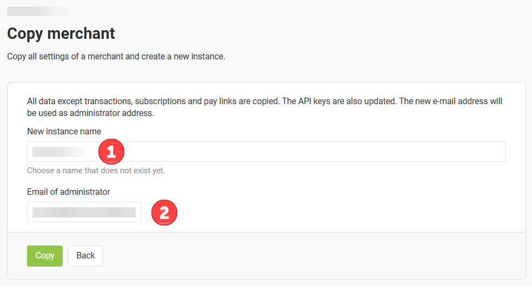This screenshot has width=532, height=286.
Task: Click the blurred value inside the instance name field
Action: click(58, 152)
